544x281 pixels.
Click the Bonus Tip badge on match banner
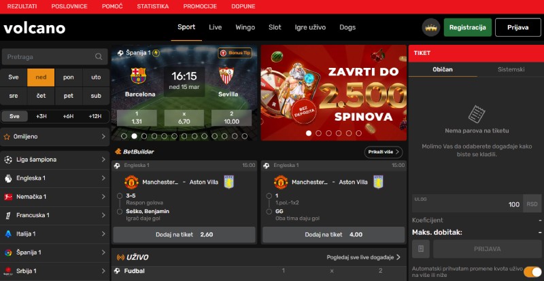(x=235, y=53)
